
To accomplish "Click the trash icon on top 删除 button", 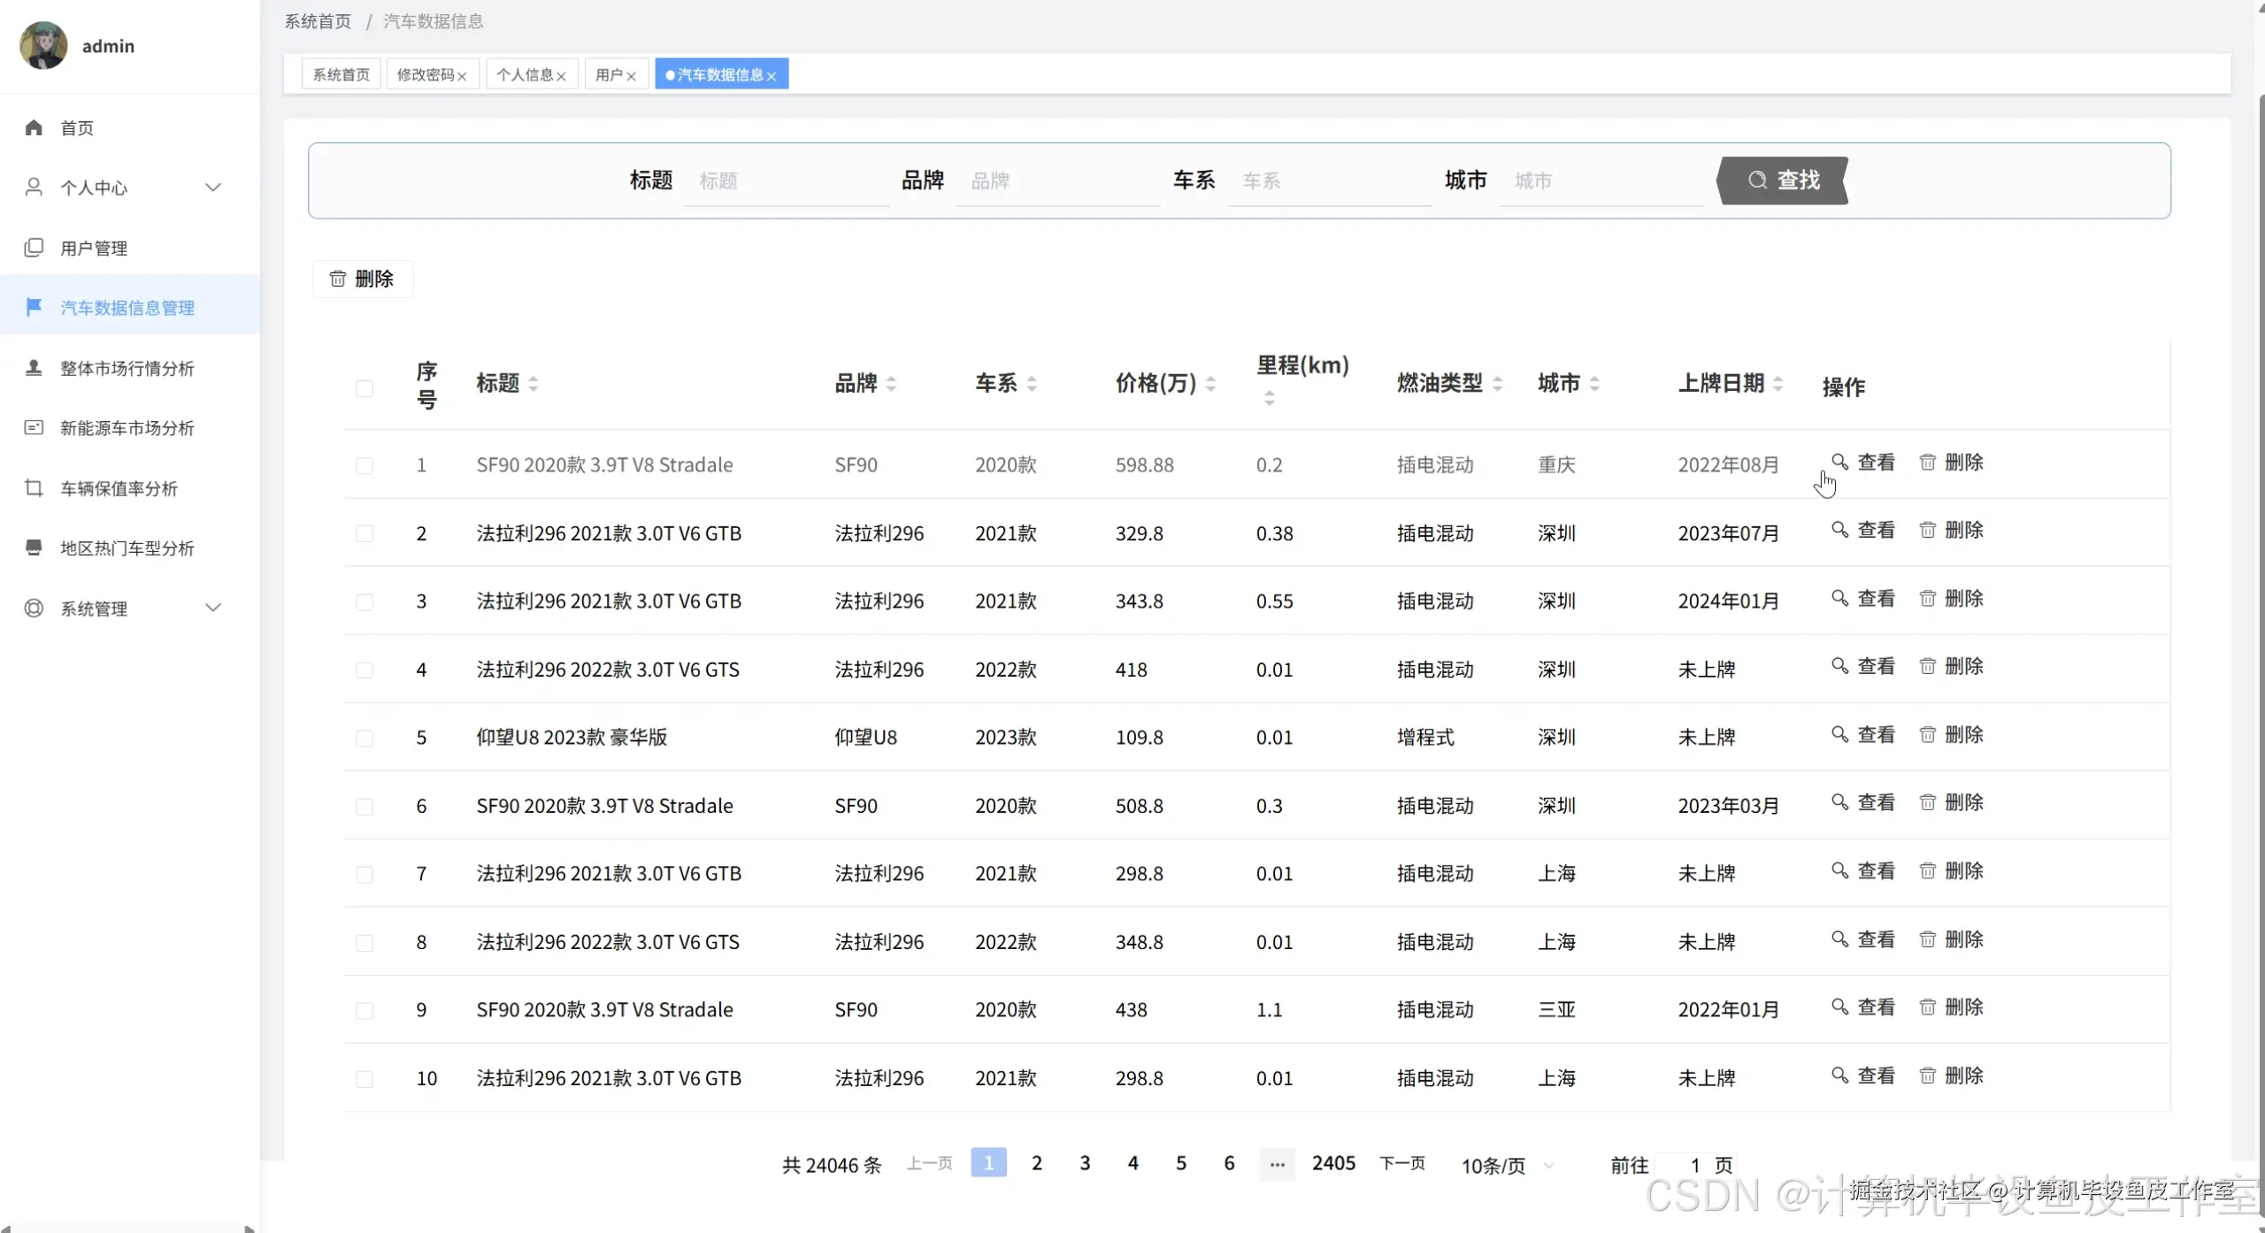I will pyautogui.click(x=338, y=279).
